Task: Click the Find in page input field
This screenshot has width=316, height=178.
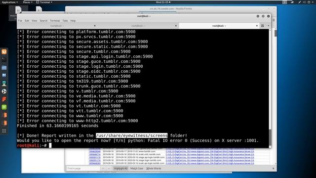Action: 83,168
